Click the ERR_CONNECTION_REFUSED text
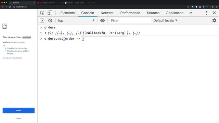The height and width of the screenshot is (123, 219). coord(12,58)
